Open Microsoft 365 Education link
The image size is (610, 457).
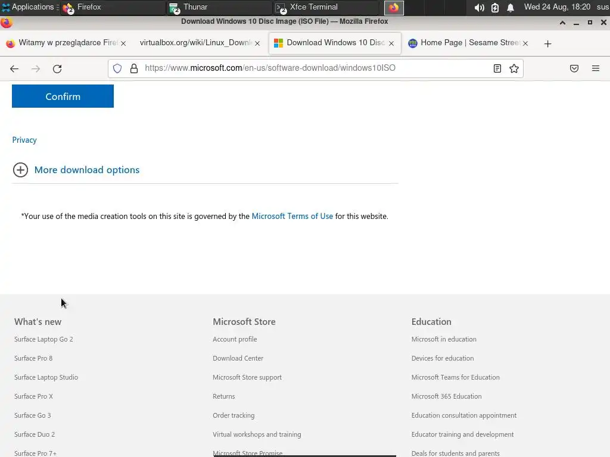(447, 396)
